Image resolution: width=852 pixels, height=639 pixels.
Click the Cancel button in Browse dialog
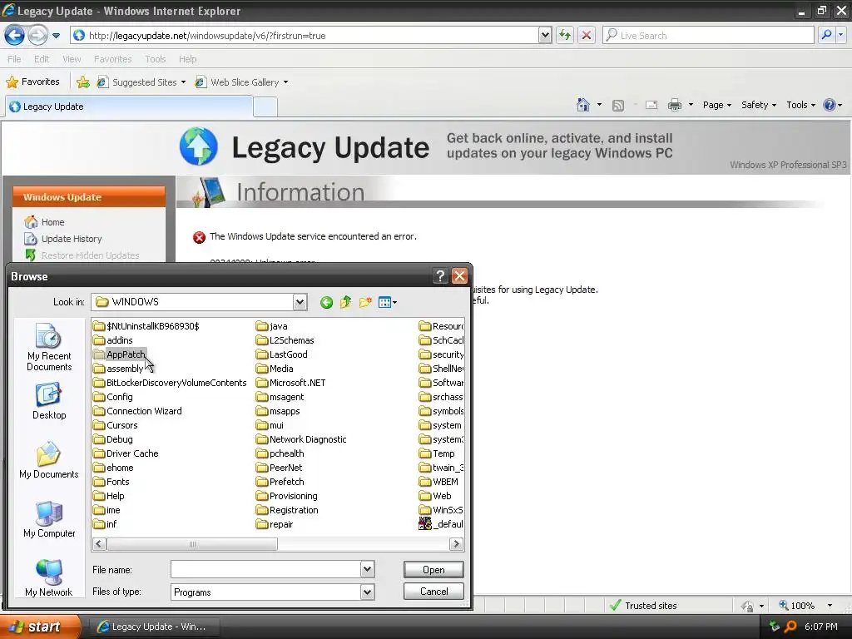tap(433, 592)
